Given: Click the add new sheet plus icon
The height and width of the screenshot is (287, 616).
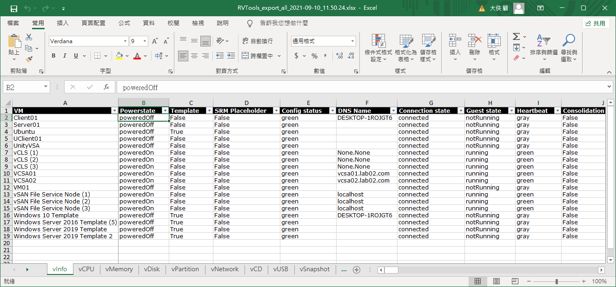Looking at the screenshot, I should coord(357,270).
